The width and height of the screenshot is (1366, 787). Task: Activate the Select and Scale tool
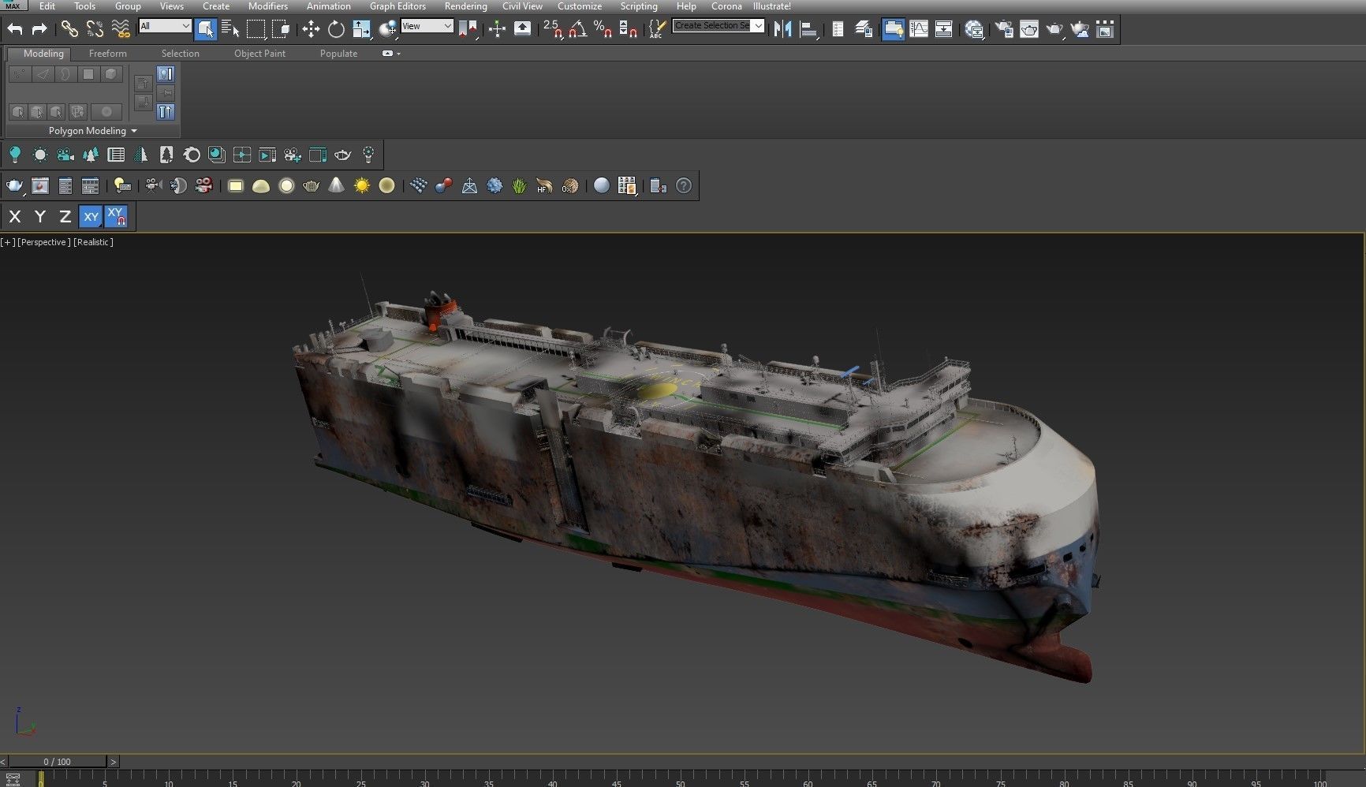click(361, 29)
